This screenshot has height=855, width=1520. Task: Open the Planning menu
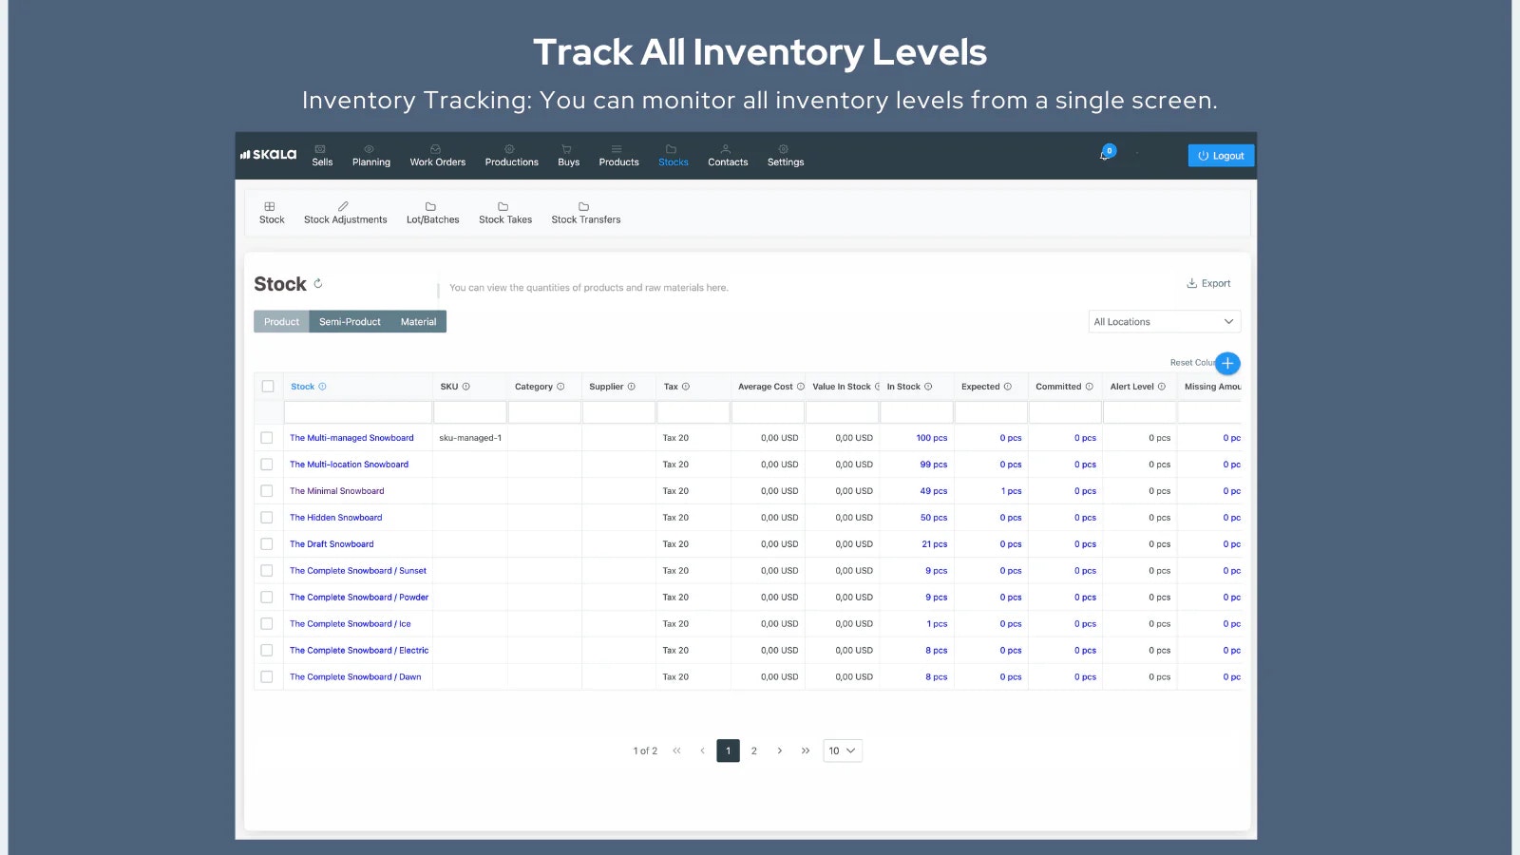[371, 156]
